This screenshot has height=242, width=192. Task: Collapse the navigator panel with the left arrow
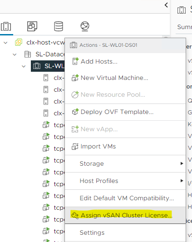[166, 5]
